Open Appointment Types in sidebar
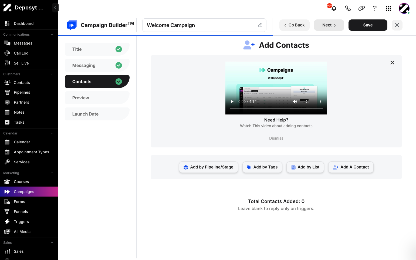 point(29,152)
